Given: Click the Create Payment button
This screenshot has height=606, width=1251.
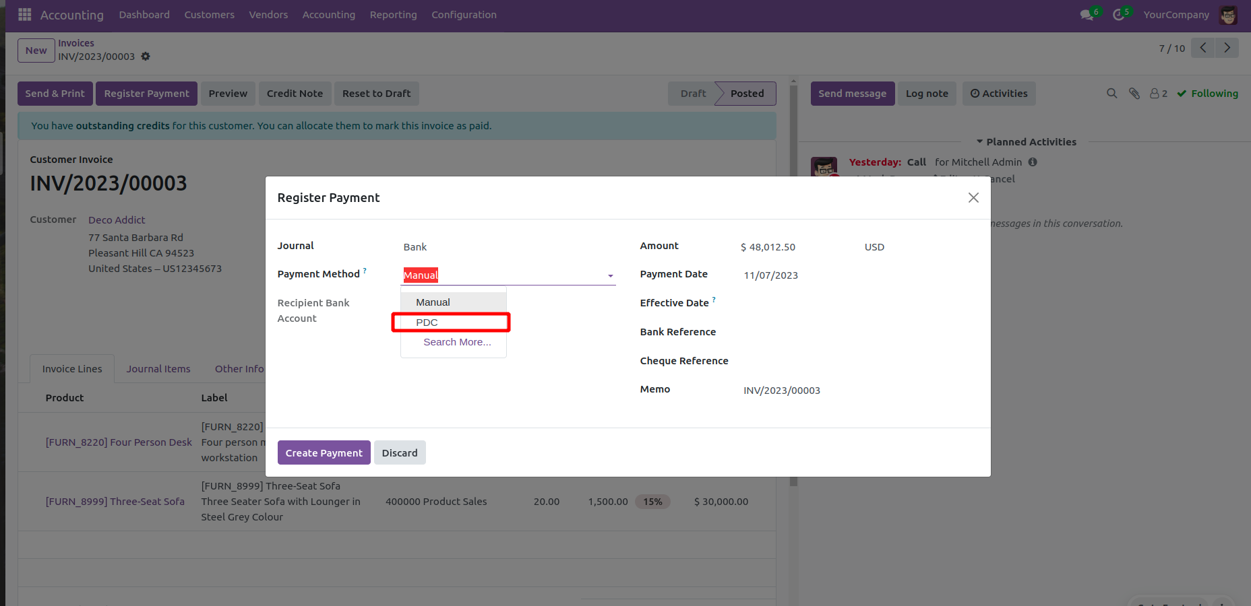Looking at the screenshot, I should [x=324, y=453].
